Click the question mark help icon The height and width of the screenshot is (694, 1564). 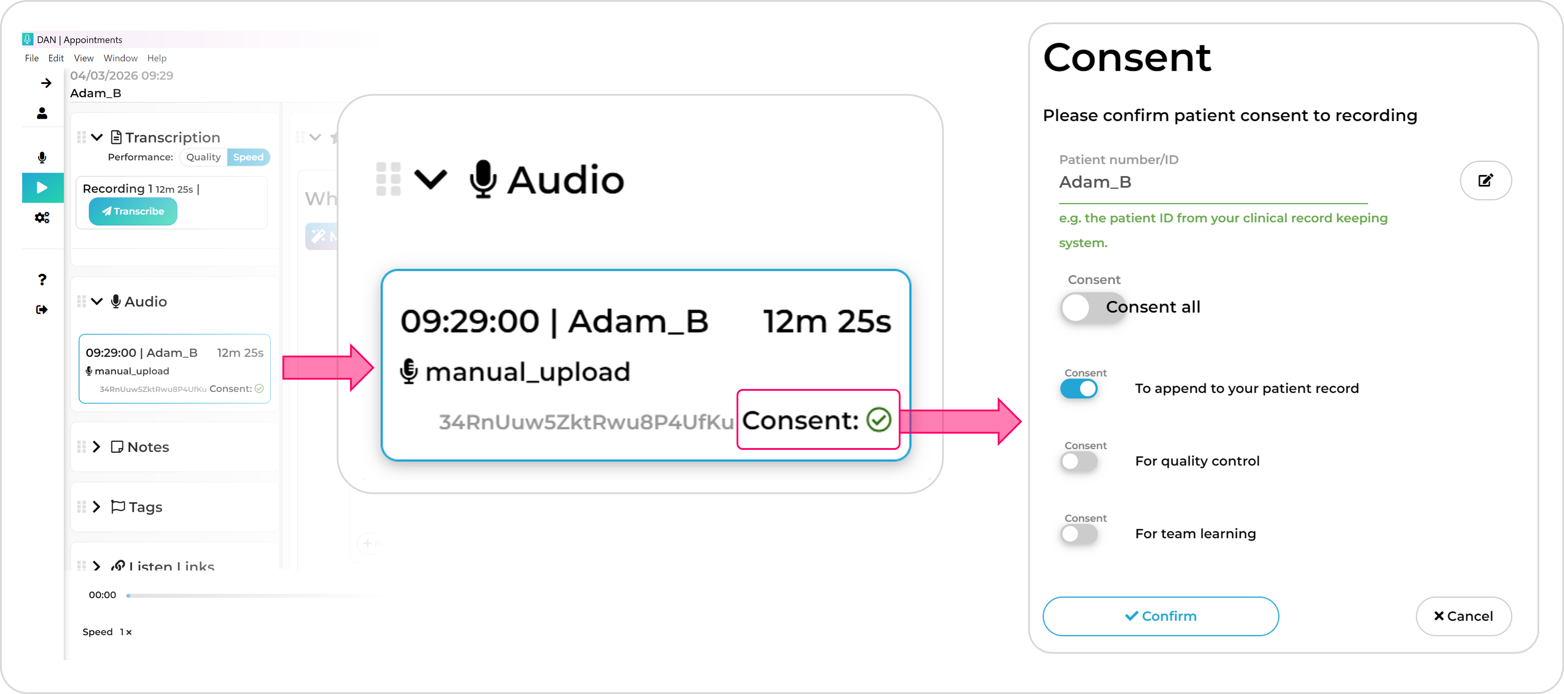tap(42, 279)
